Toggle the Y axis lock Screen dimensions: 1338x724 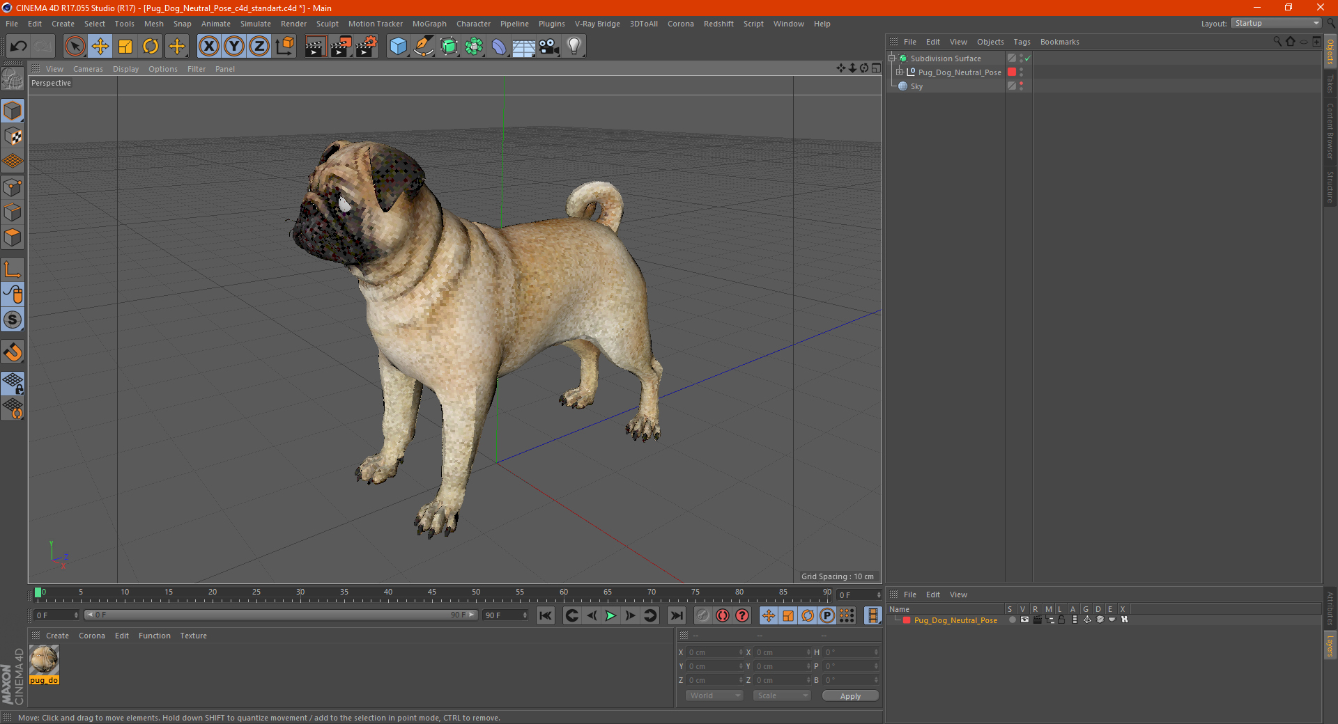coord(234,47)
